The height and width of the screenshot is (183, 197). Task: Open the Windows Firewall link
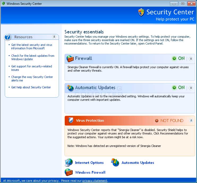pos(90,172)
